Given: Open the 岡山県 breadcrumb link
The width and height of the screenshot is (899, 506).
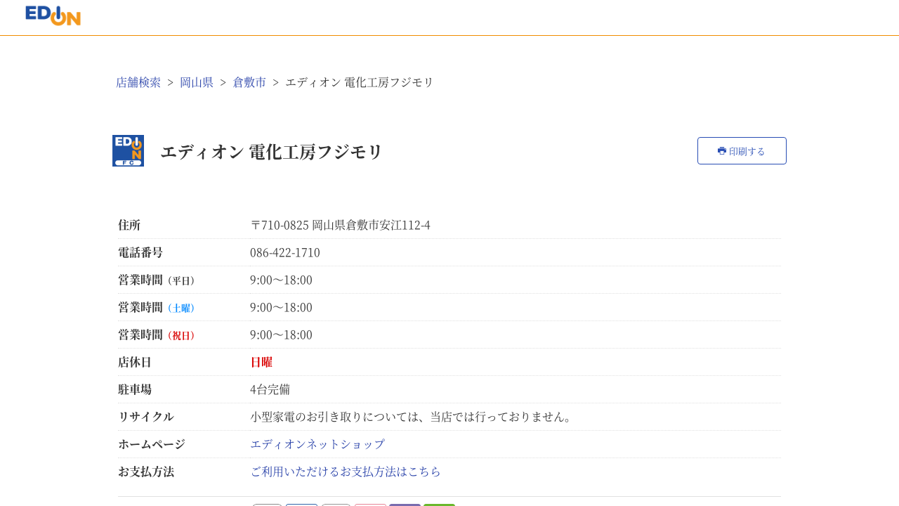Looking at the screenshot, I should pos(197,82).
